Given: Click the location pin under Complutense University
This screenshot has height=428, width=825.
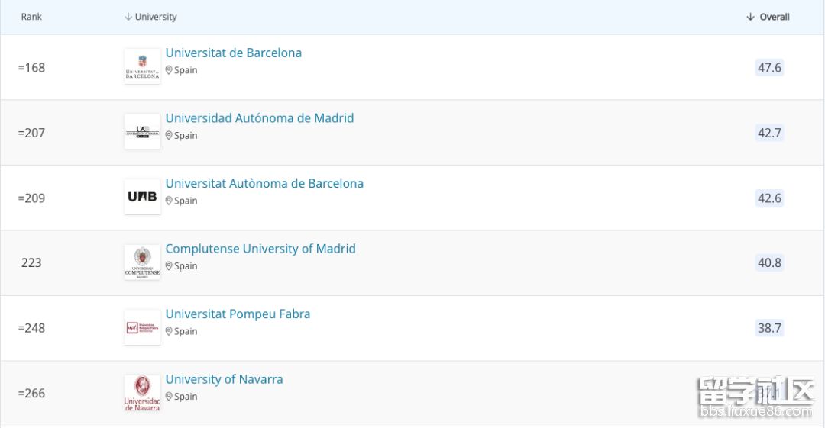Looking at the screenshot, I should (169, 266).
